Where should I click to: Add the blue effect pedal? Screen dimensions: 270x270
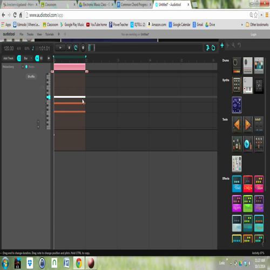237,184
